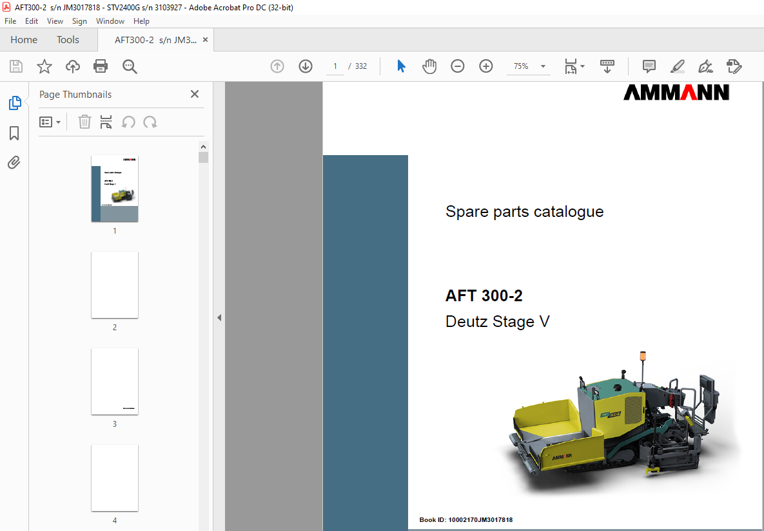
Task: Open the View menu
Action: coord(55,21)
